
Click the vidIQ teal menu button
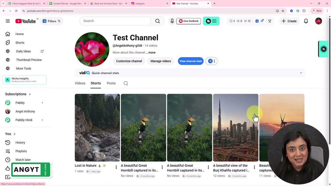click(211, 21)
